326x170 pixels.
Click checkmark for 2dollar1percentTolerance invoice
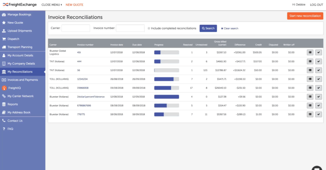coord(318,97)
